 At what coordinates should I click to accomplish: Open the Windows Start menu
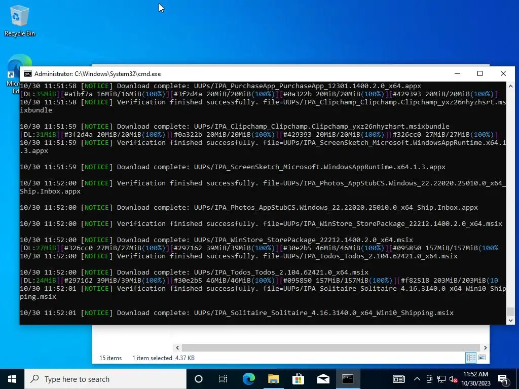(12, 379)
